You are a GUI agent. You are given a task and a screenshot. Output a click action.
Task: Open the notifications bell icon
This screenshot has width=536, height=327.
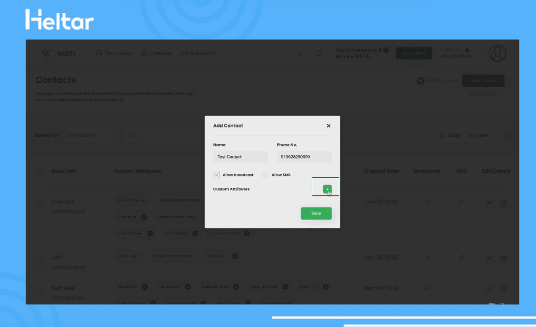[318, 54]
